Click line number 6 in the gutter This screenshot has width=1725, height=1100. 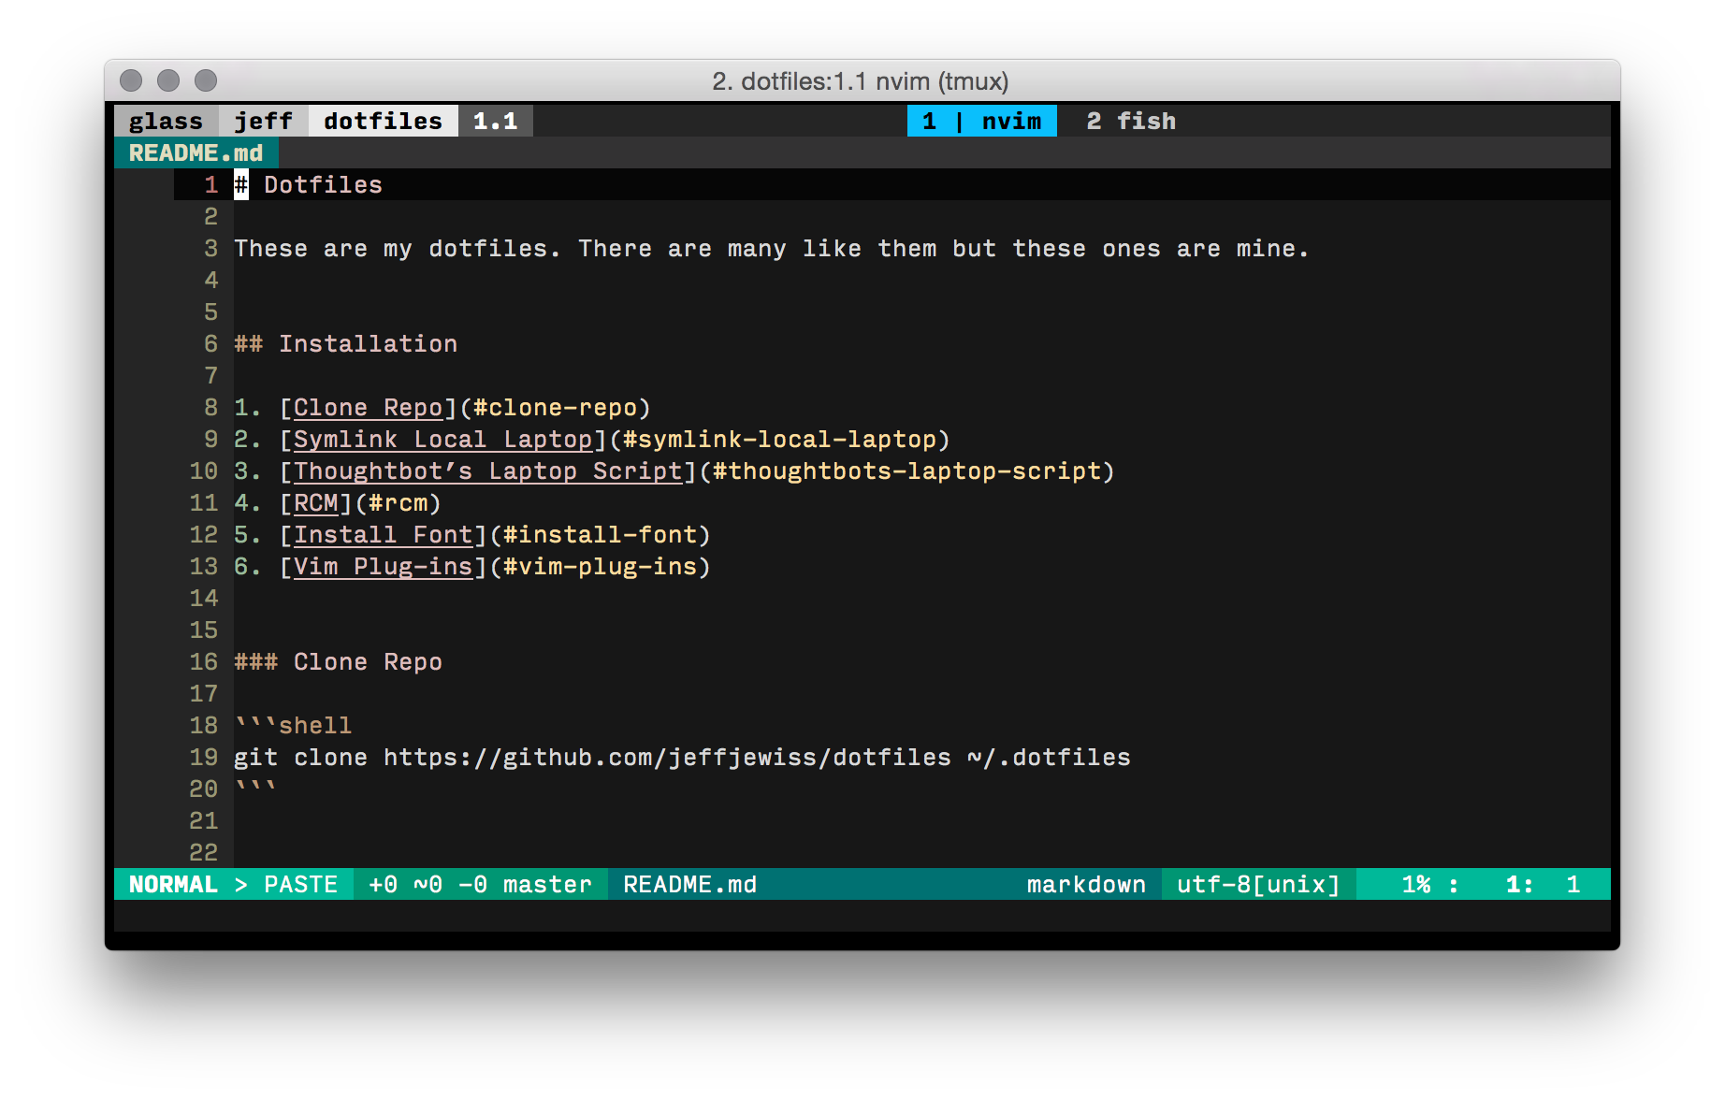211,343
